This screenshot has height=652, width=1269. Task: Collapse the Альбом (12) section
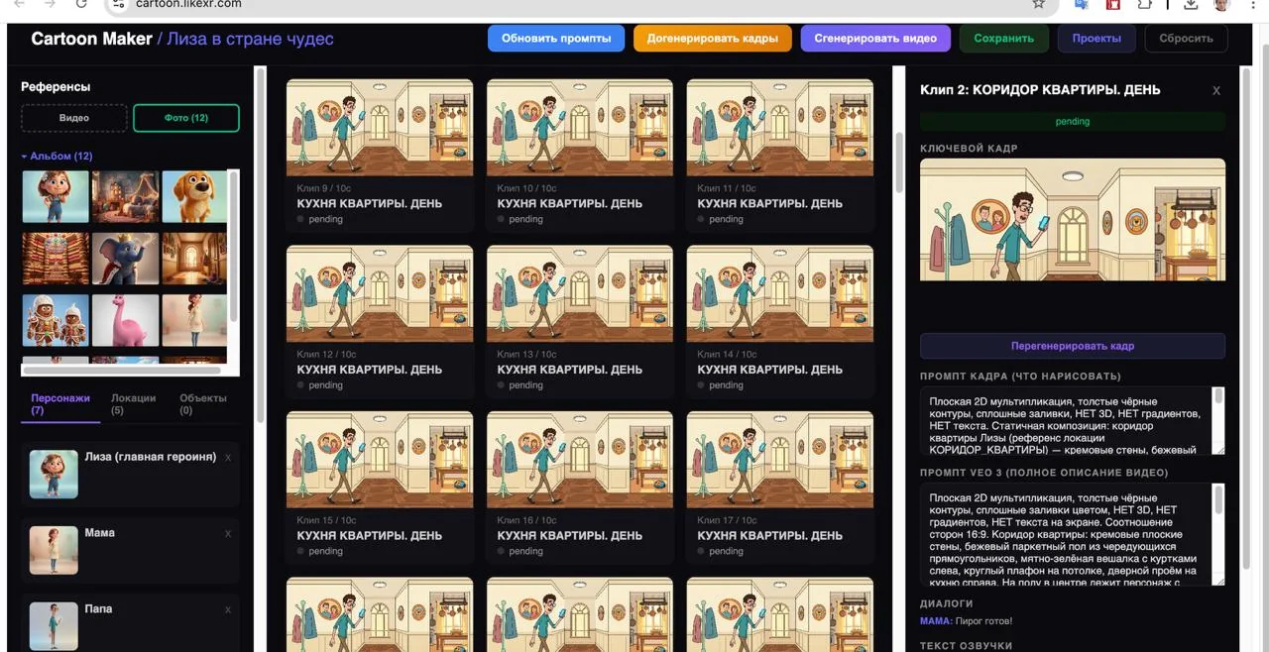57,157
